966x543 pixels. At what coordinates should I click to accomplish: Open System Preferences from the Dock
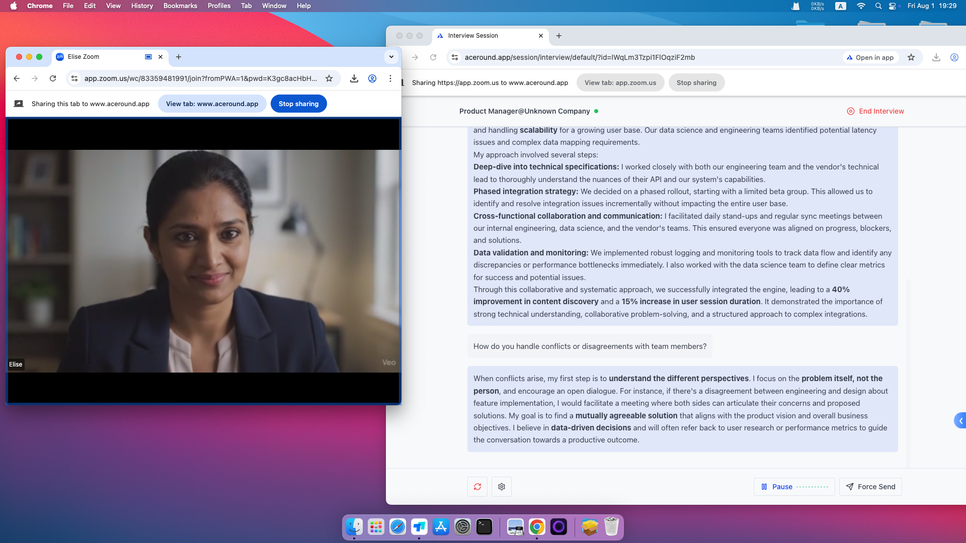coord(462,527)
